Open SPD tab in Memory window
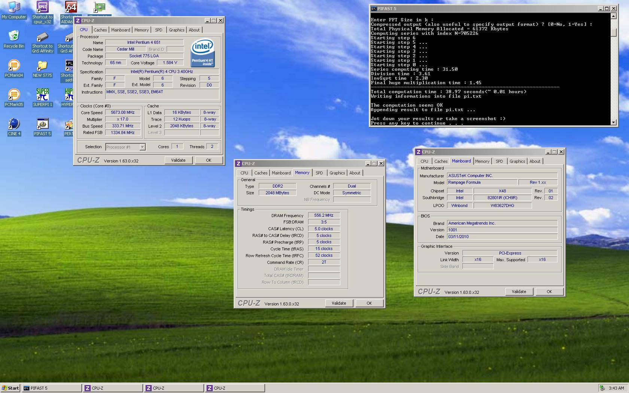629x393 pixels. (319, 173)
